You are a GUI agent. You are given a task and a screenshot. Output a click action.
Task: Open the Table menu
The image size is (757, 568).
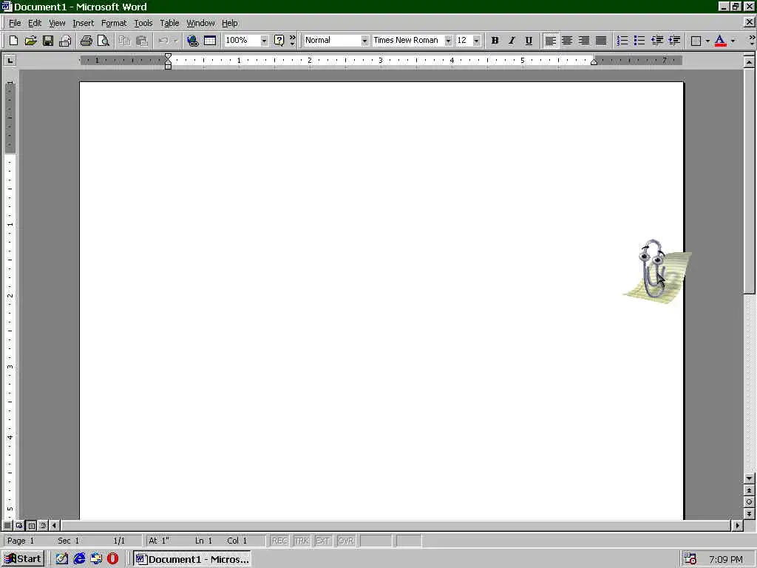coord(169,23)
